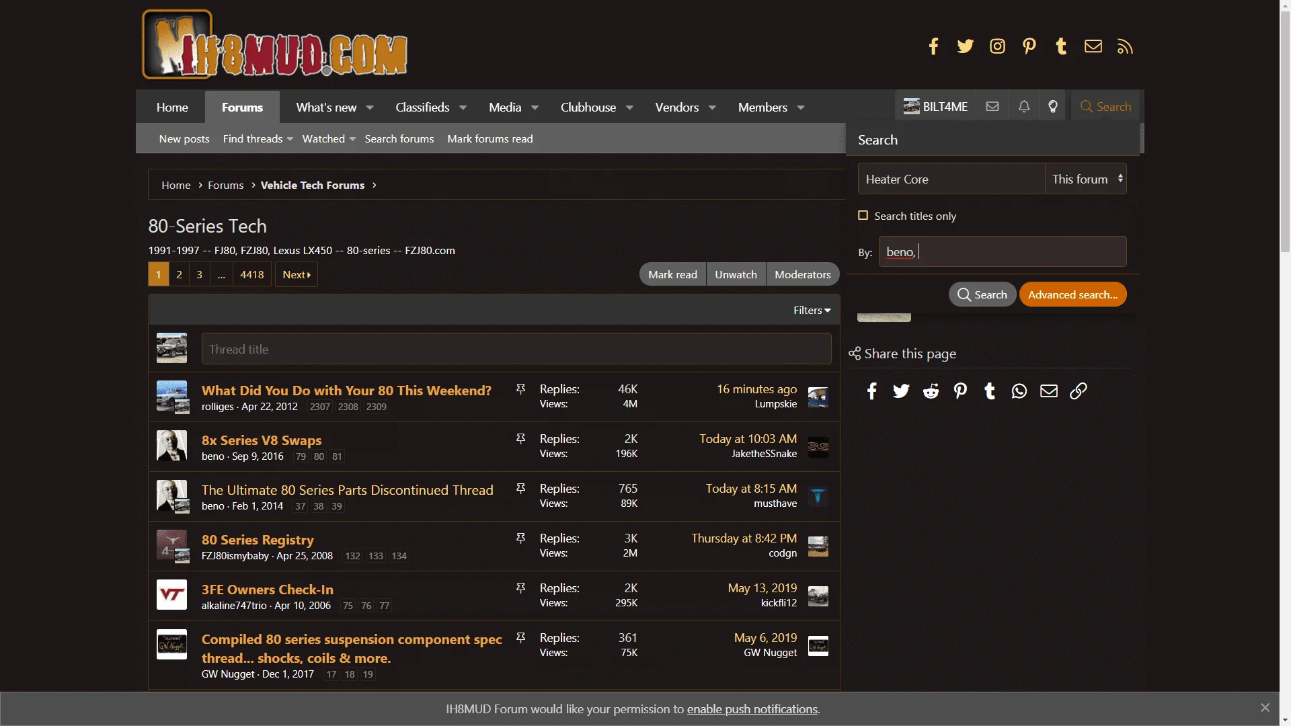Open the 8x Series V8 Swaps thread
The image size is (1291, 726).
[x=262, y=440]
